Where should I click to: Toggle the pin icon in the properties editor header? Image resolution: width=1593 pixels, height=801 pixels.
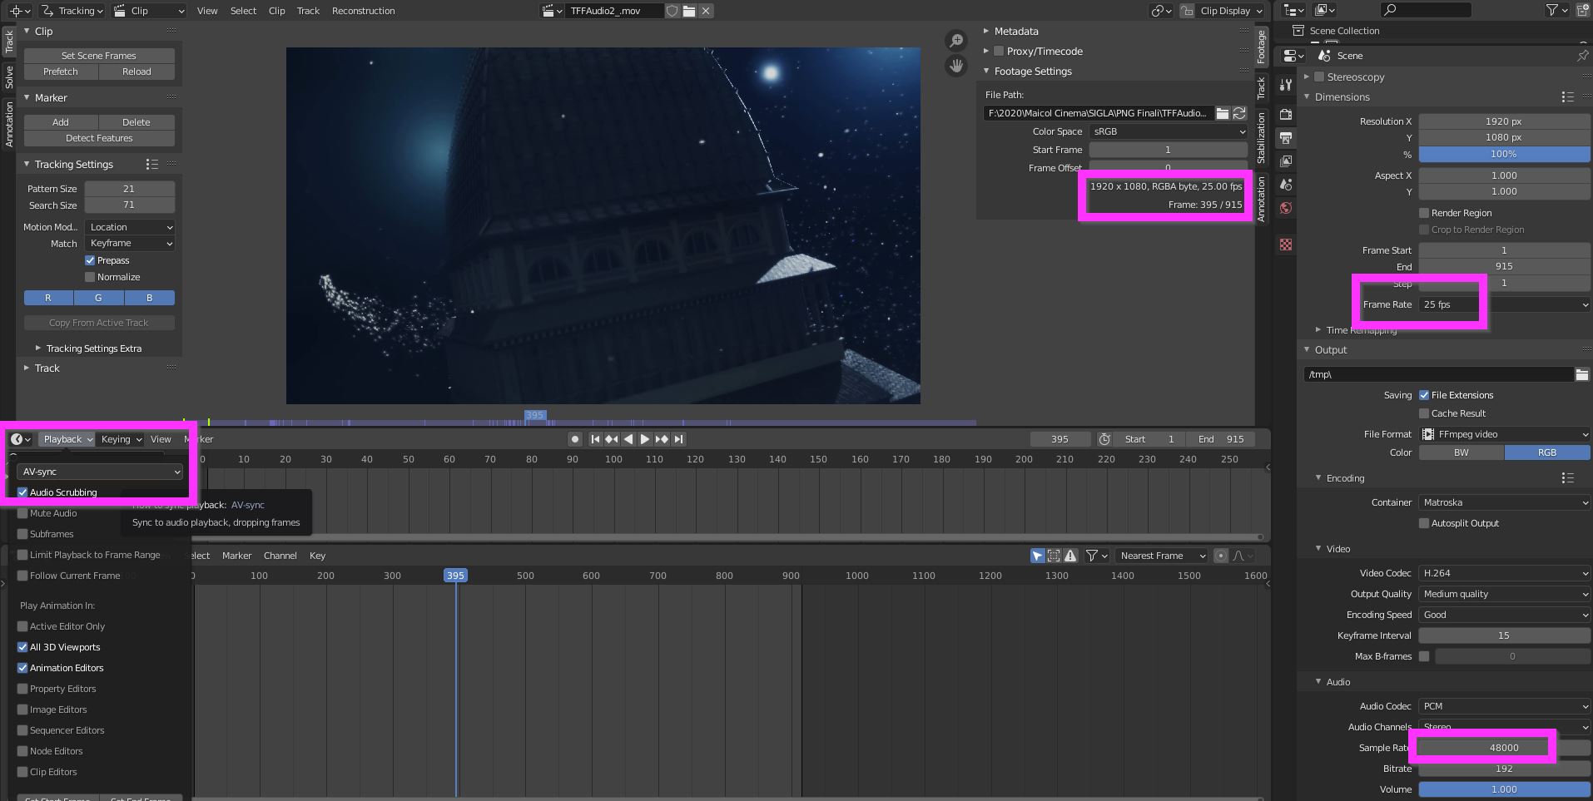click(x=1582, y=56)
